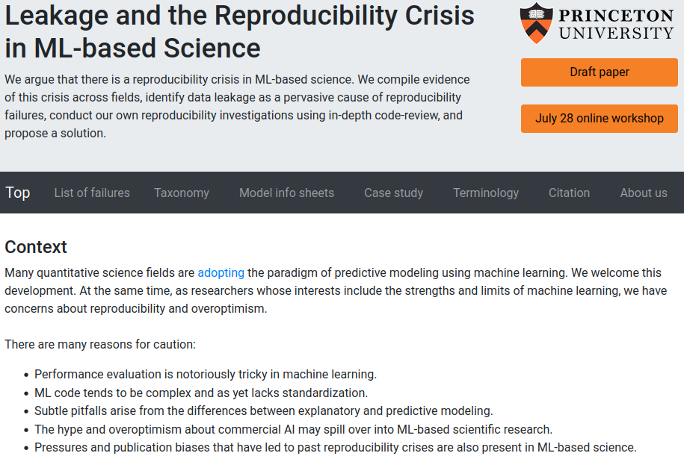Click the Princeton shield logo
The height and width of the screenshot is (459, 684).
[536, 22]
